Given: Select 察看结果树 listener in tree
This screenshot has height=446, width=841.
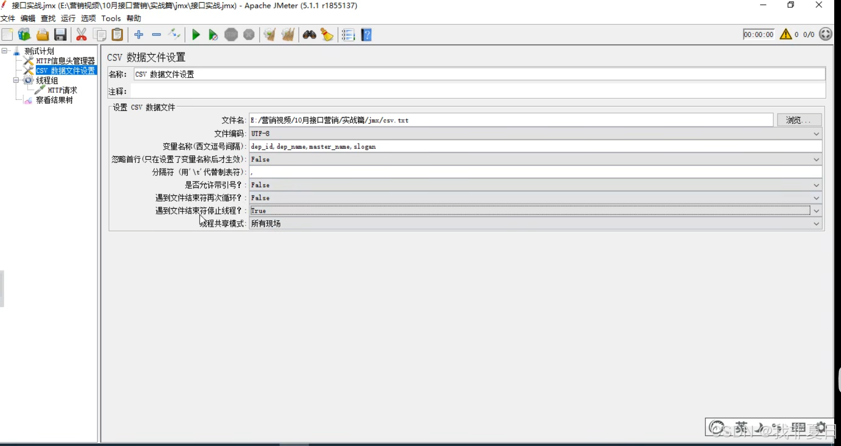Looking at the screenshot, I should (54, 100).
